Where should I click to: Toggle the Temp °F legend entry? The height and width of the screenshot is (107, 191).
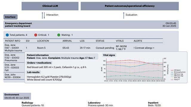(x=175, y=80)
